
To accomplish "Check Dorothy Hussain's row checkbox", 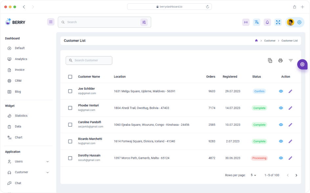I will coord(70,158).
